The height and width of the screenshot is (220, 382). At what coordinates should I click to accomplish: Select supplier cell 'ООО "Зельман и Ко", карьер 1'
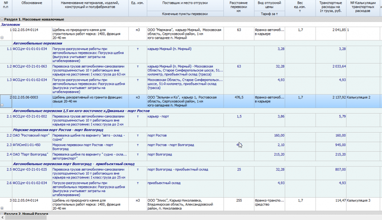(185, 101)
